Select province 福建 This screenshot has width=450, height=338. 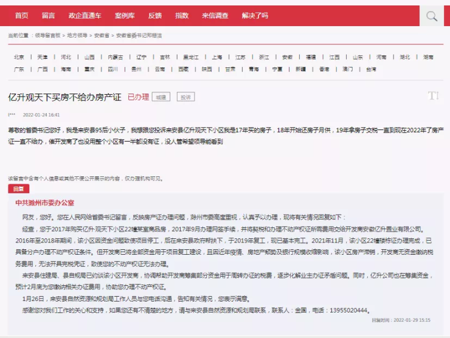coord(311,57)
